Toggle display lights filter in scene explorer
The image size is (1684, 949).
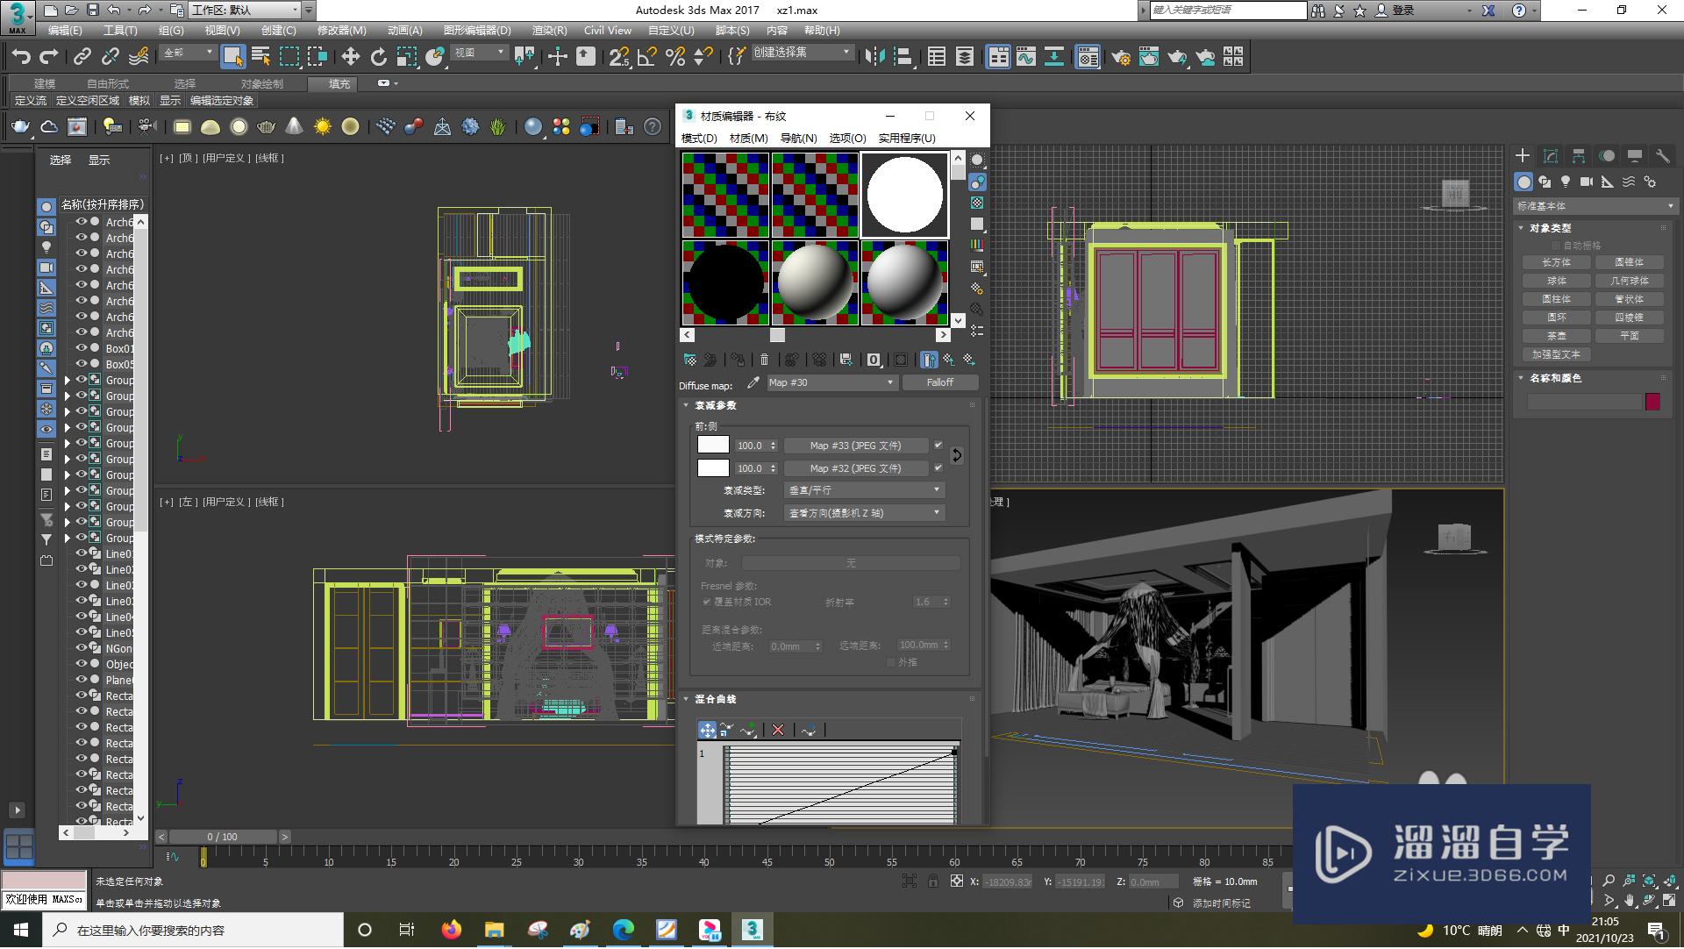click(46, 247)
